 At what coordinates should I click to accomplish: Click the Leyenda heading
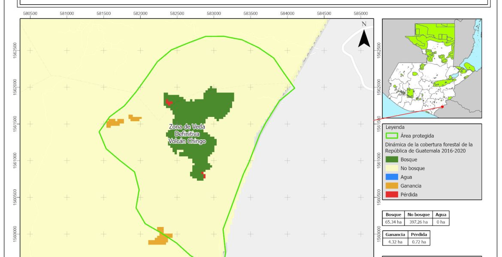click(396, 127)
